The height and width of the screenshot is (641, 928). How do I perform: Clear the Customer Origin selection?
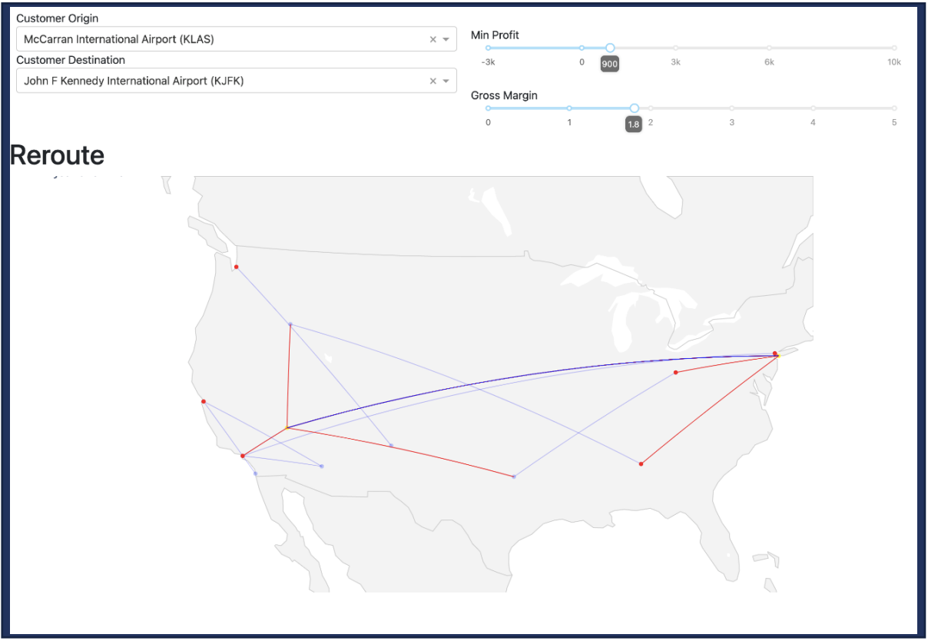(x=433, y=39)
